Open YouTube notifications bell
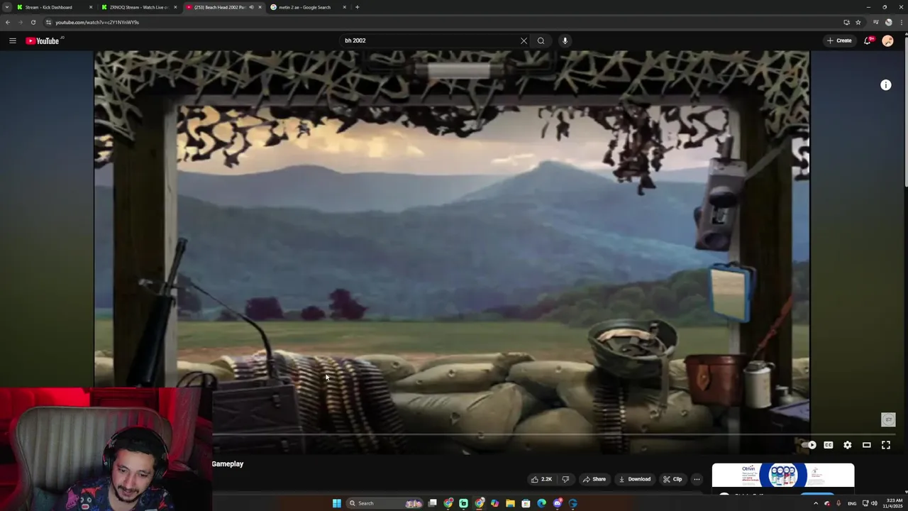This screenshot has height=511, width=908. [868, 40]
